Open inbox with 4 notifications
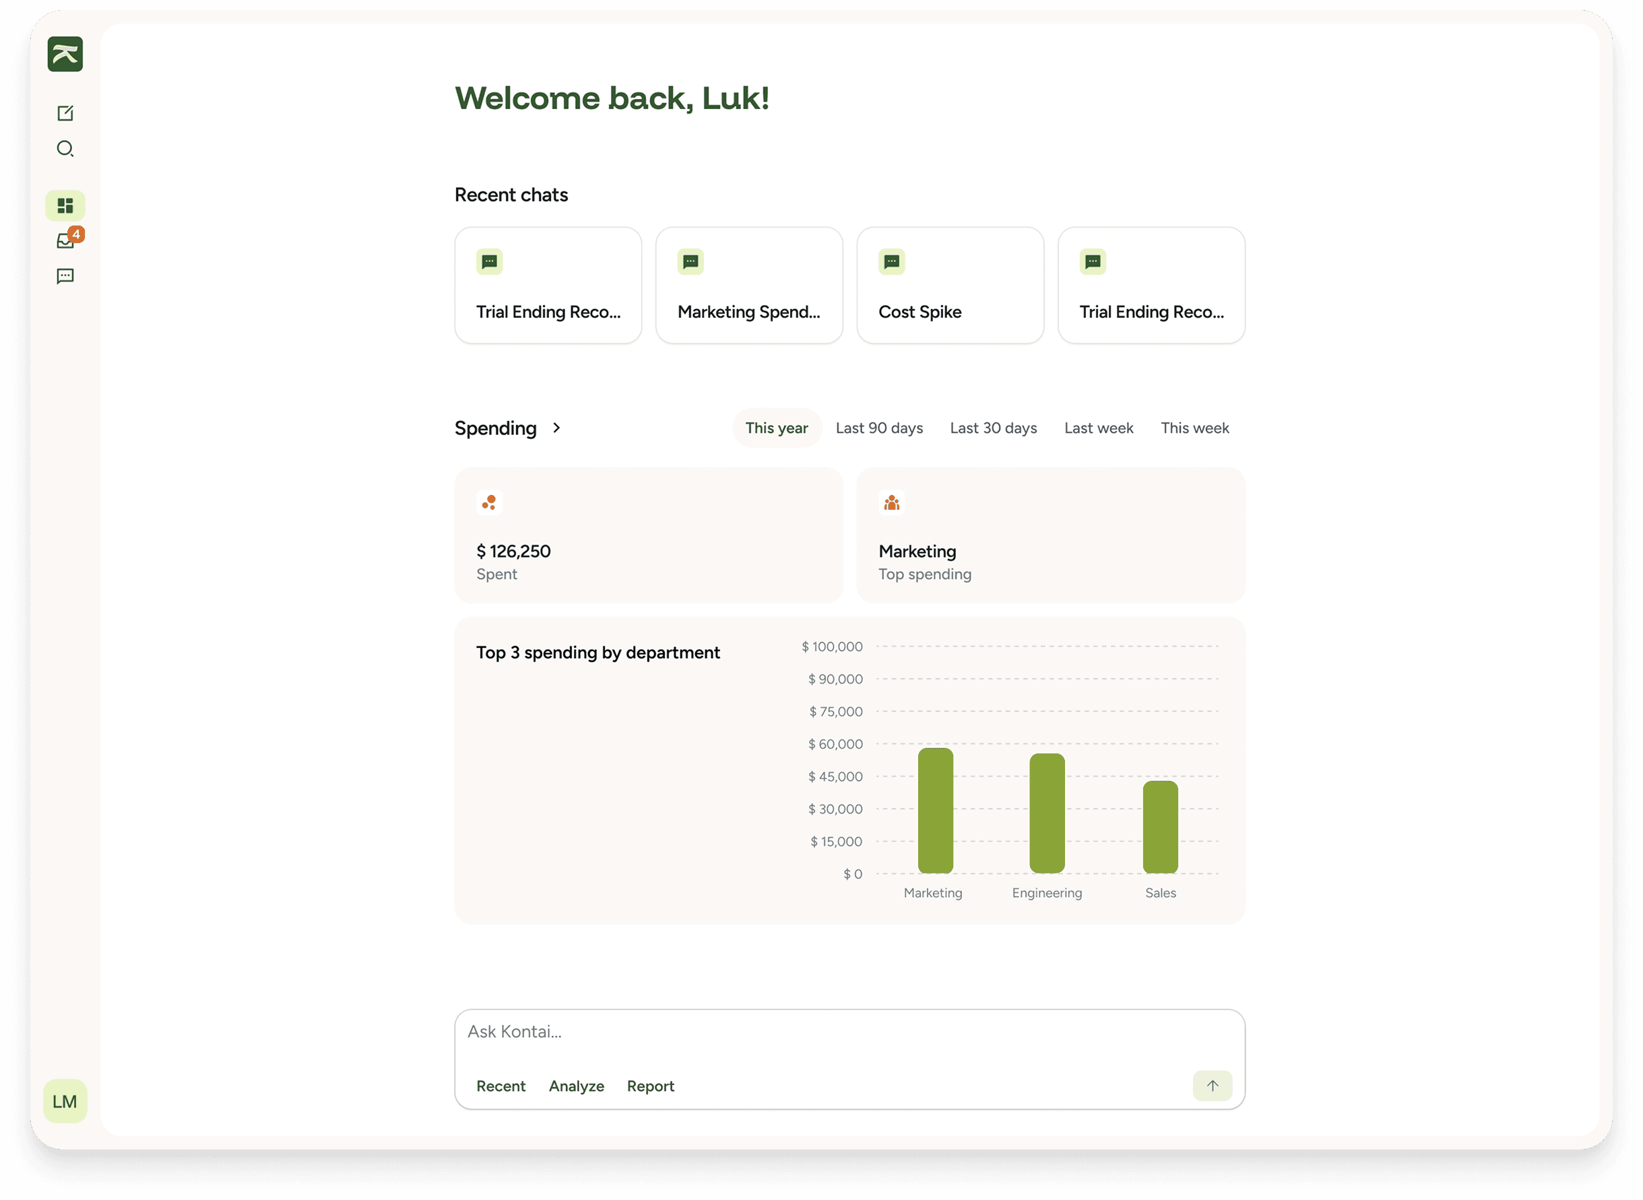Screen dimensions: 1643x1200 tap(65, 240)
